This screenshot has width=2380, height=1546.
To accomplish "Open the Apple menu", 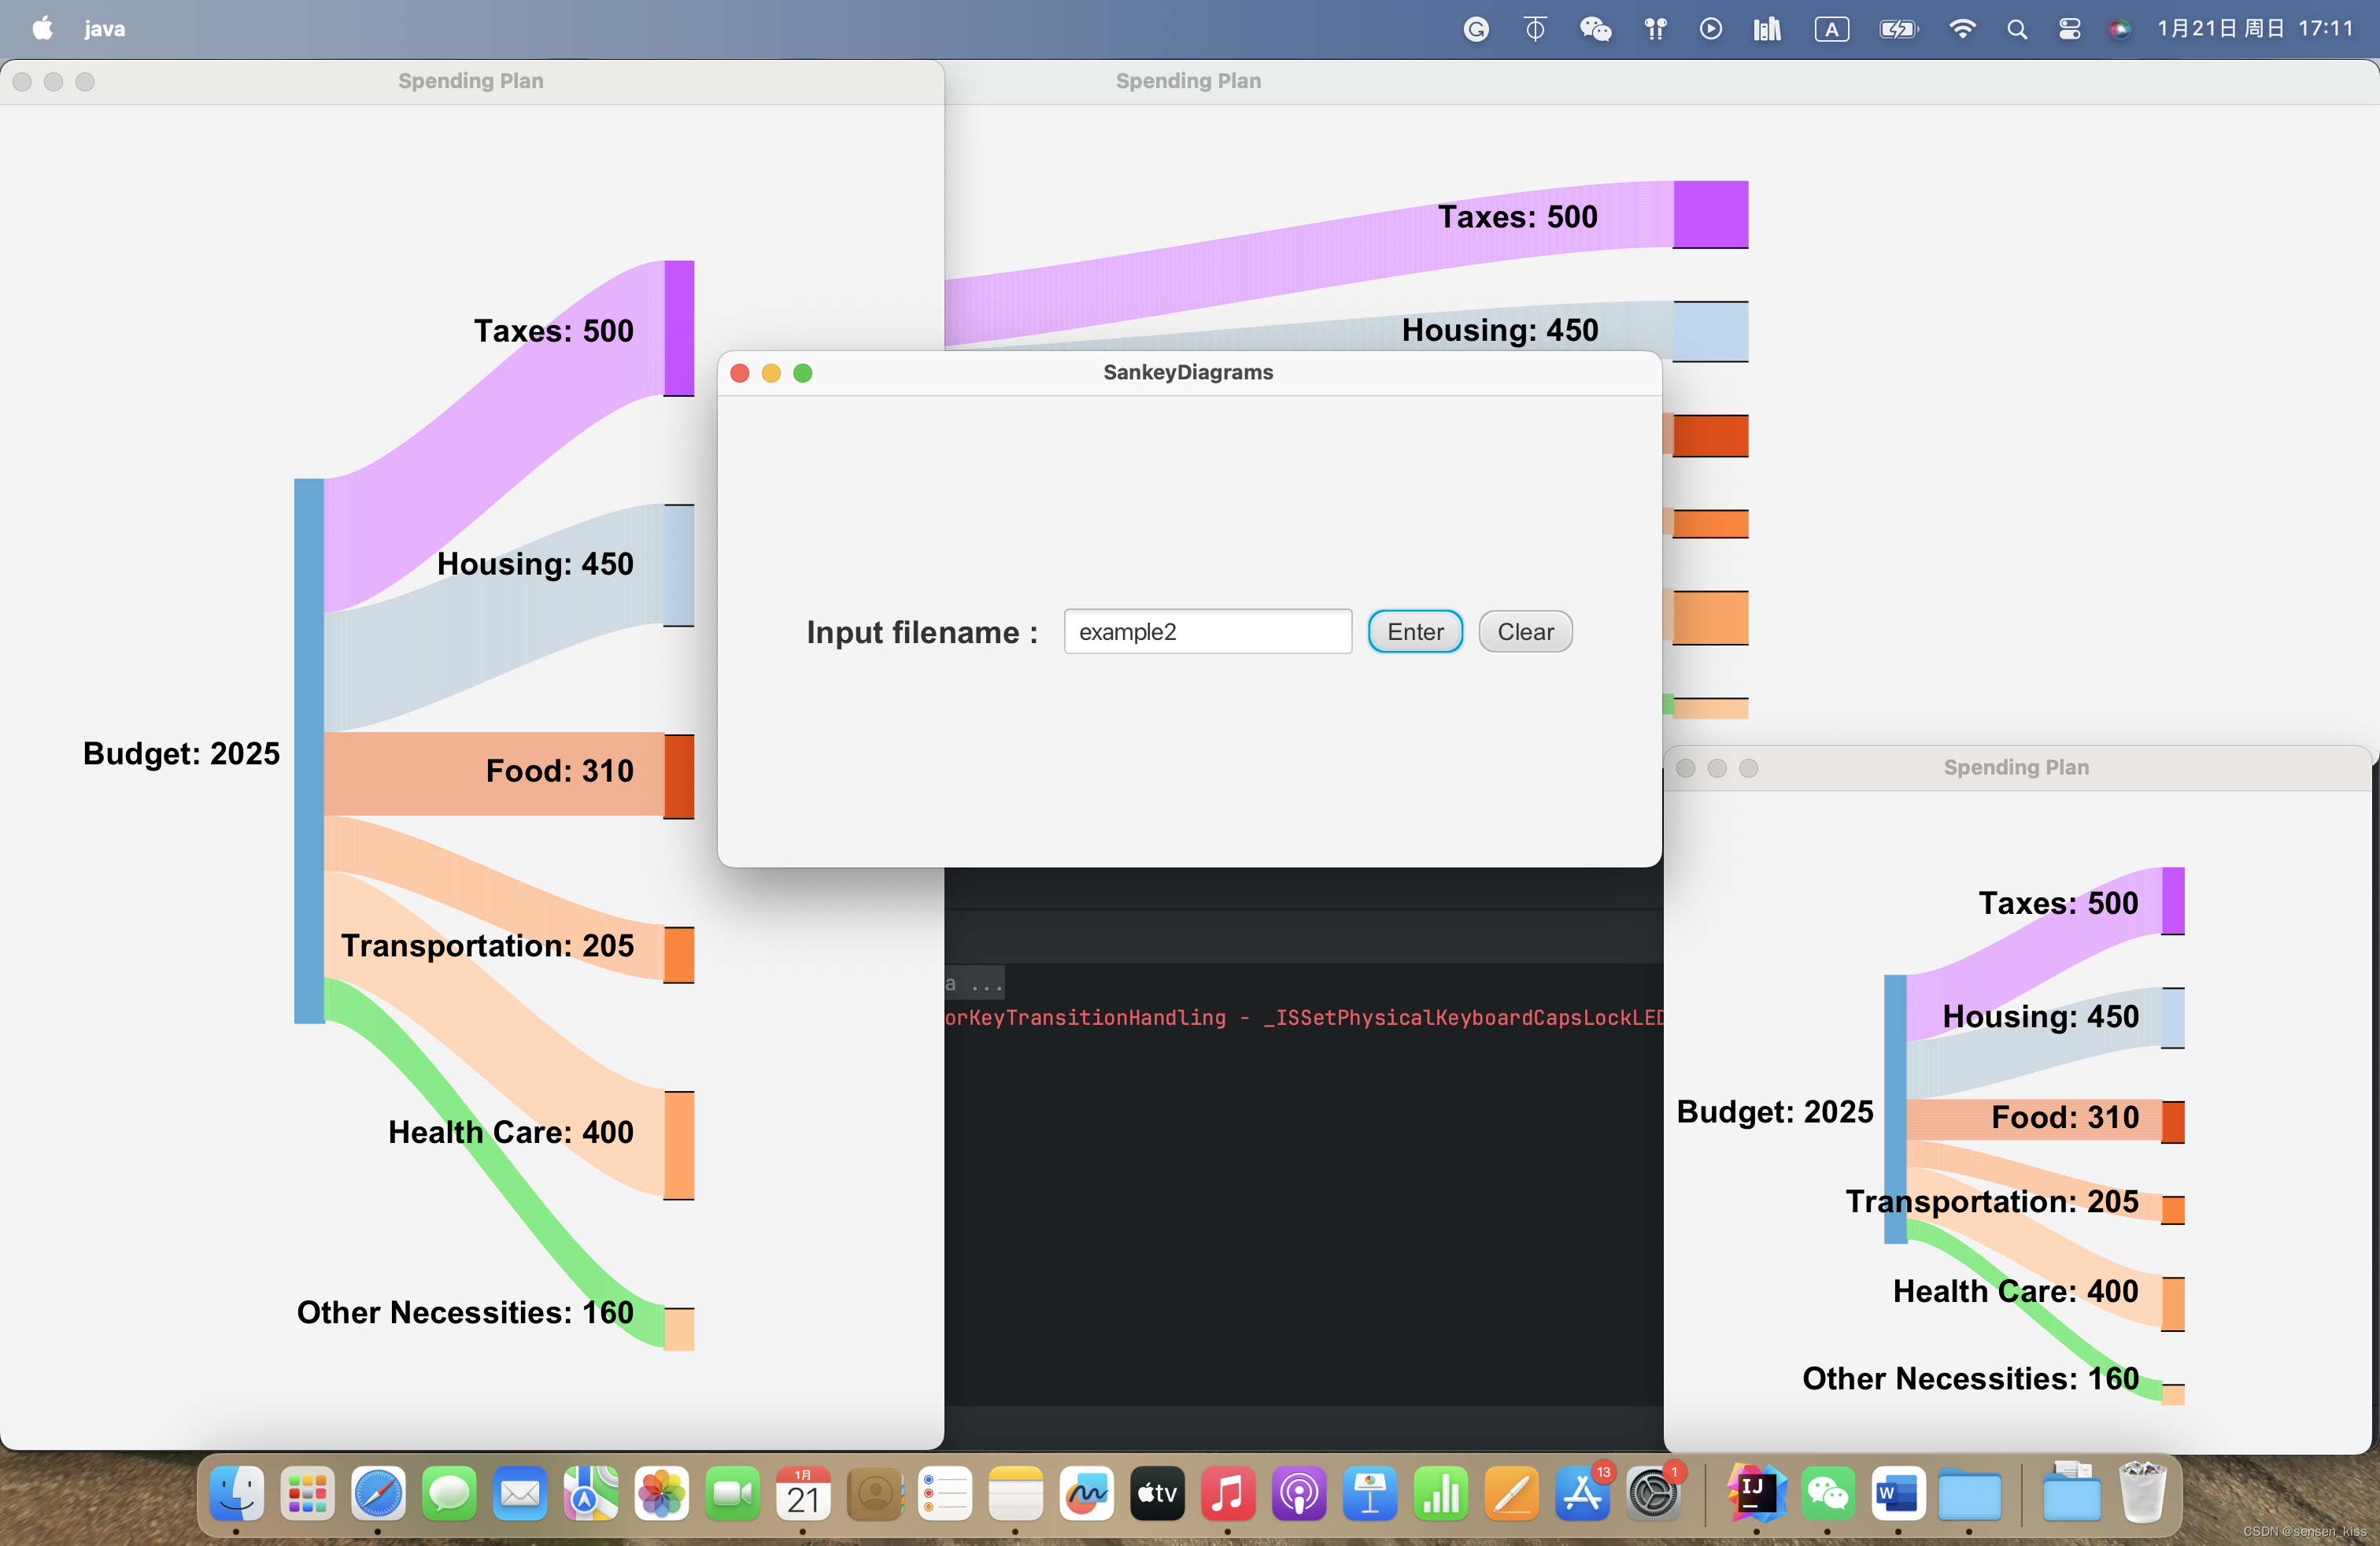I will (x=42, y=28).
